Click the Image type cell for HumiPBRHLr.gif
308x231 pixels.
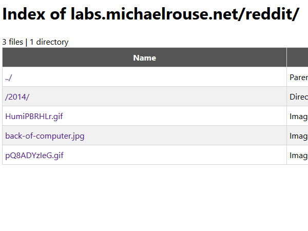pyautogui.click(x=299, y=117)
